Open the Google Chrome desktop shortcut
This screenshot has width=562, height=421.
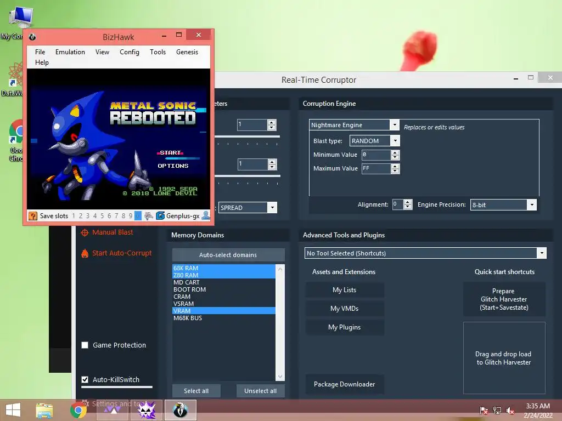[16, 141]
